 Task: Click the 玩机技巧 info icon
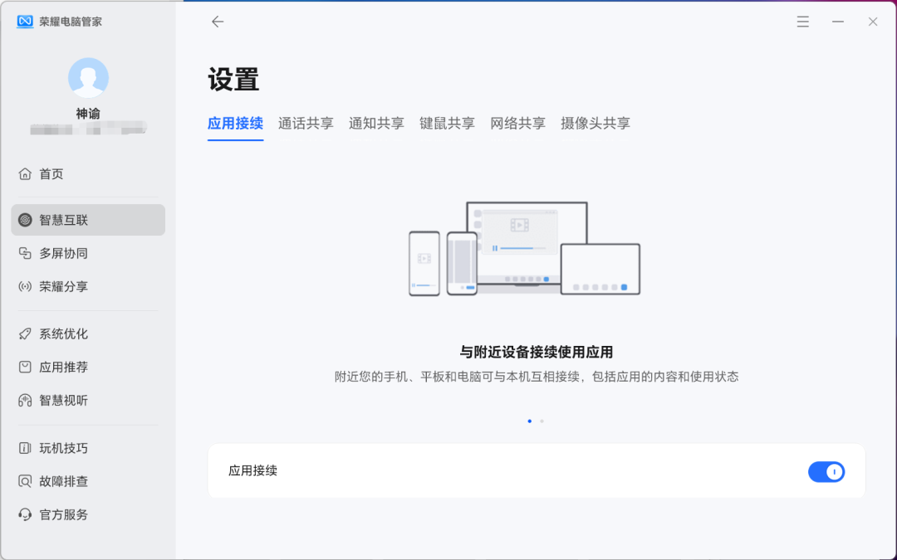click(25, 448)
